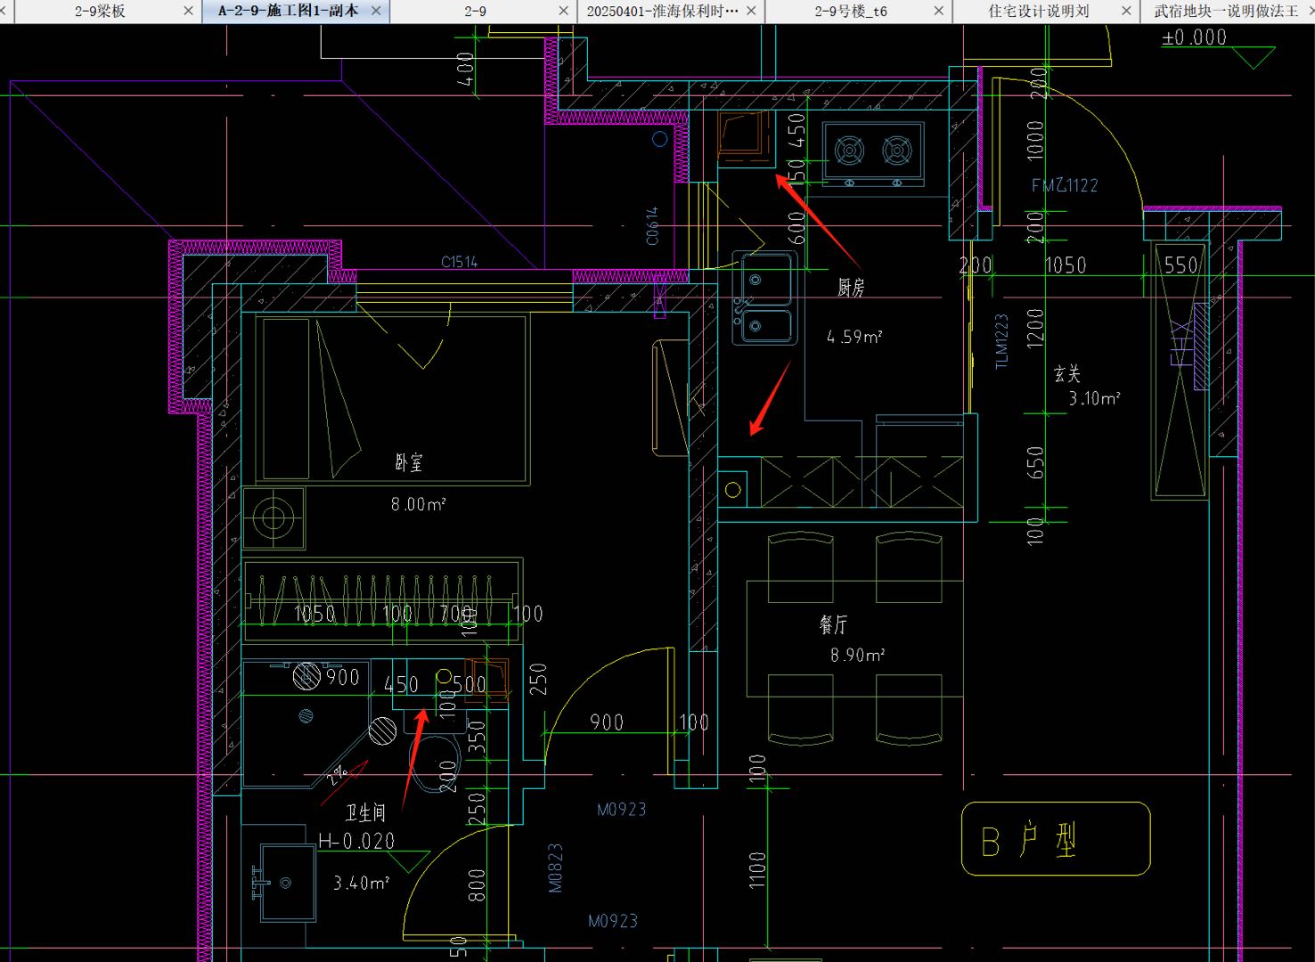Select the double-burner gas stove symbol

coord(873,153)
